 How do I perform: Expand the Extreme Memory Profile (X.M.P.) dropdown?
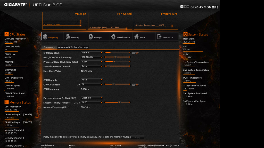[92, 98]
